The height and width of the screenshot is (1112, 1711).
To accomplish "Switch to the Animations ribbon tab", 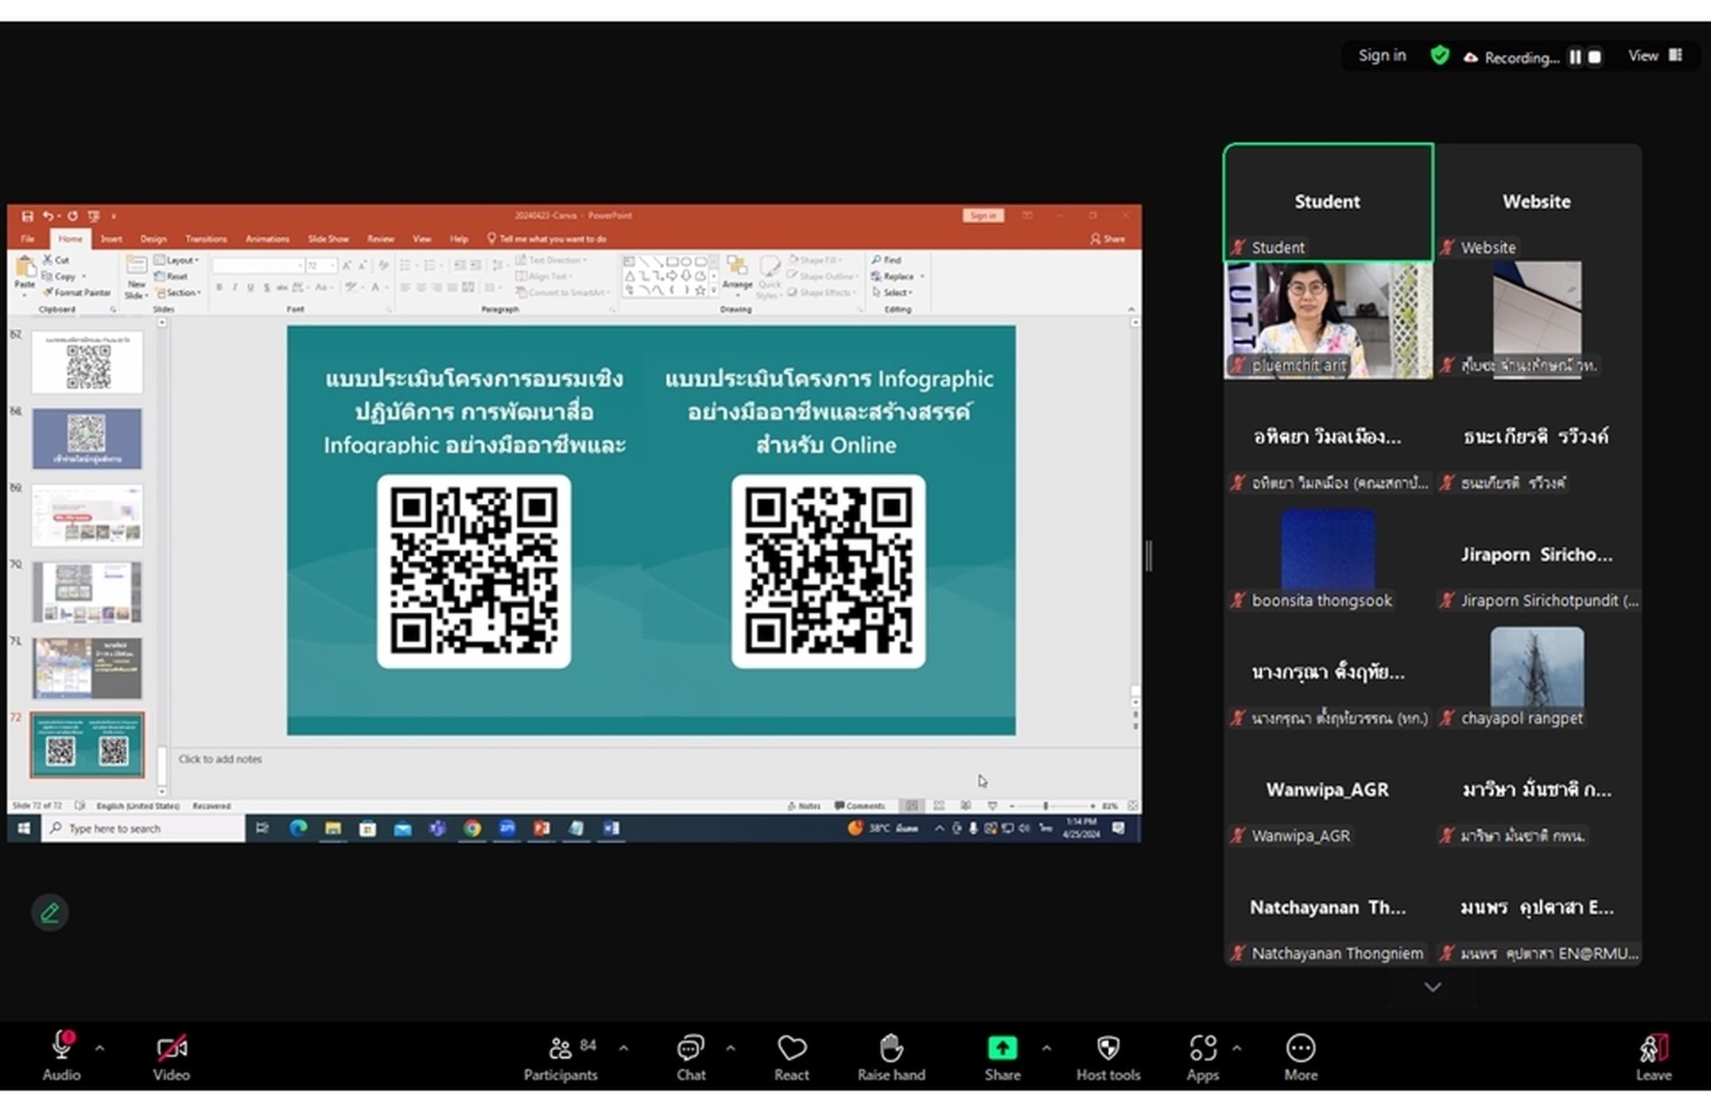I will 267,238.
